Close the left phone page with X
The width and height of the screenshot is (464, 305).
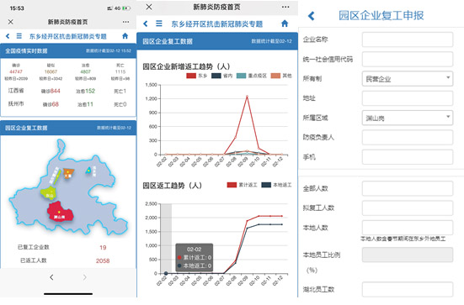pos(11,22)
